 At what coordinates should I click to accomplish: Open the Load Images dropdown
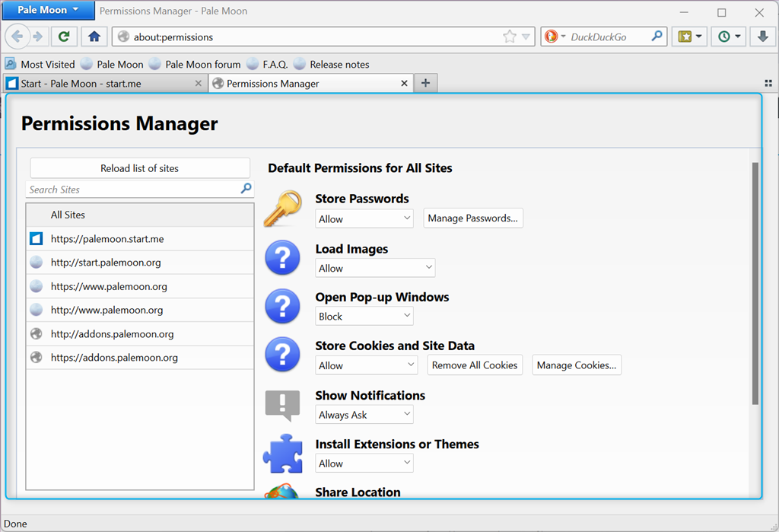(x=375, y=268)
